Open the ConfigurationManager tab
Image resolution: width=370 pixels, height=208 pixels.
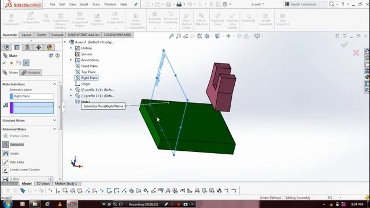click(x=28, y=47)
